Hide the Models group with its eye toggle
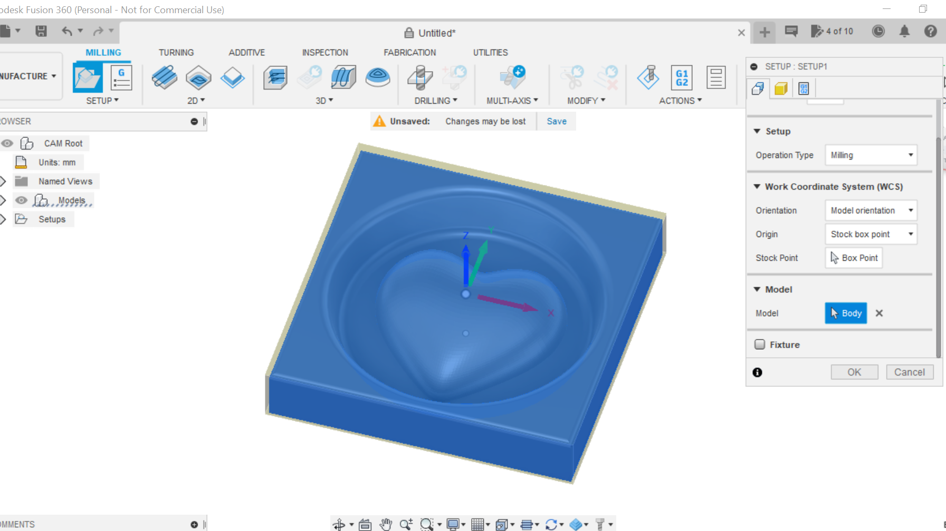 21,200
